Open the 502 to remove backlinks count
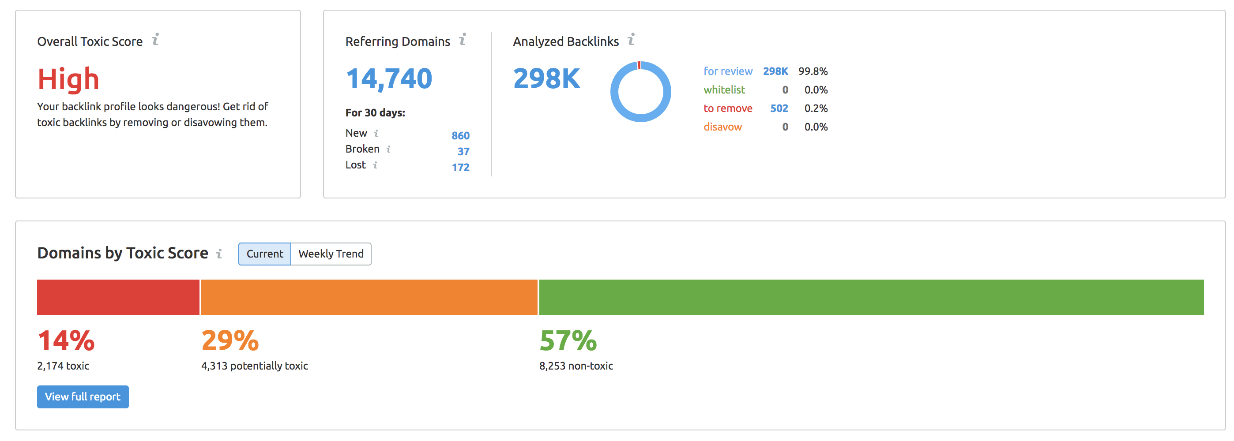Viewport: 1234px width, 441px height. point(779,108)
